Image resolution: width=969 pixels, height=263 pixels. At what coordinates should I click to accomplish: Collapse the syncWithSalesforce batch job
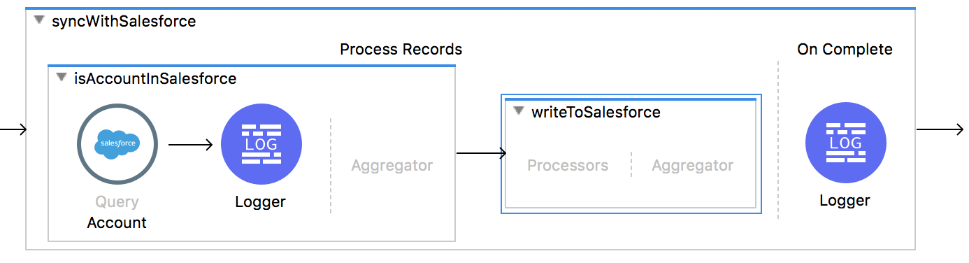point(39,20)
